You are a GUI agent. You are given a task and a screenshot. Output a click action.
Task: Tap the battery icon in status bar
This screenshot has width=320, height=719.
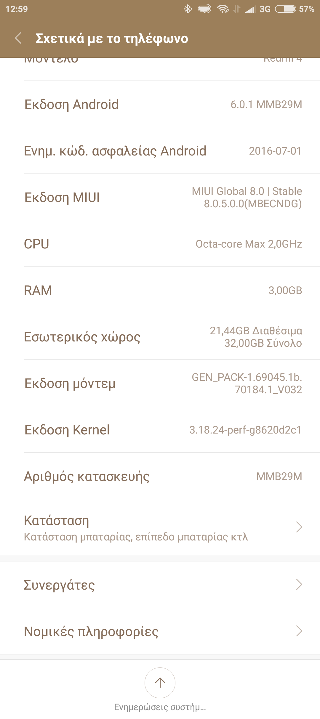click(x=285, y=9)
